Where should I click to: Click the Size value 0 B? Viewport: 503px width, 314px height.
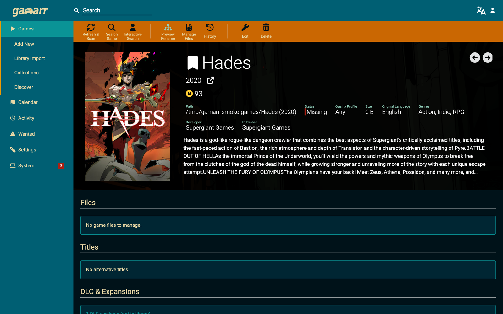coord(369,112)
